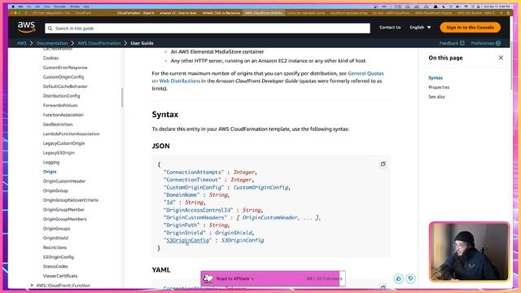Switch to amazon s3 browser tab

point(178,13)
